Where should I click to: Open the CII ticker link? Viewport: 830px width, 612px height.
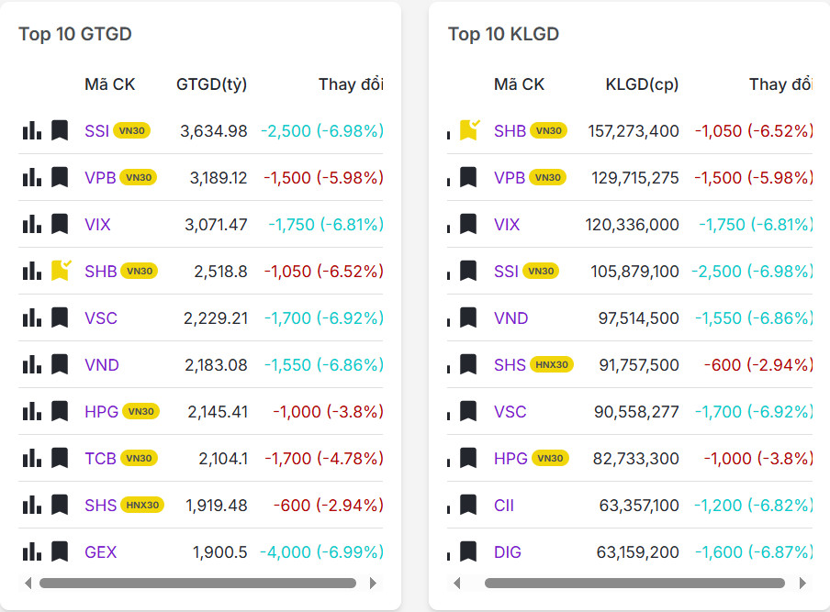pyautogui.click(x=504, y=506)
